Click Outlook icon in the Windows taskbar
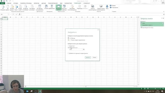This screenshot has height=93, width=165. point(27,91)
